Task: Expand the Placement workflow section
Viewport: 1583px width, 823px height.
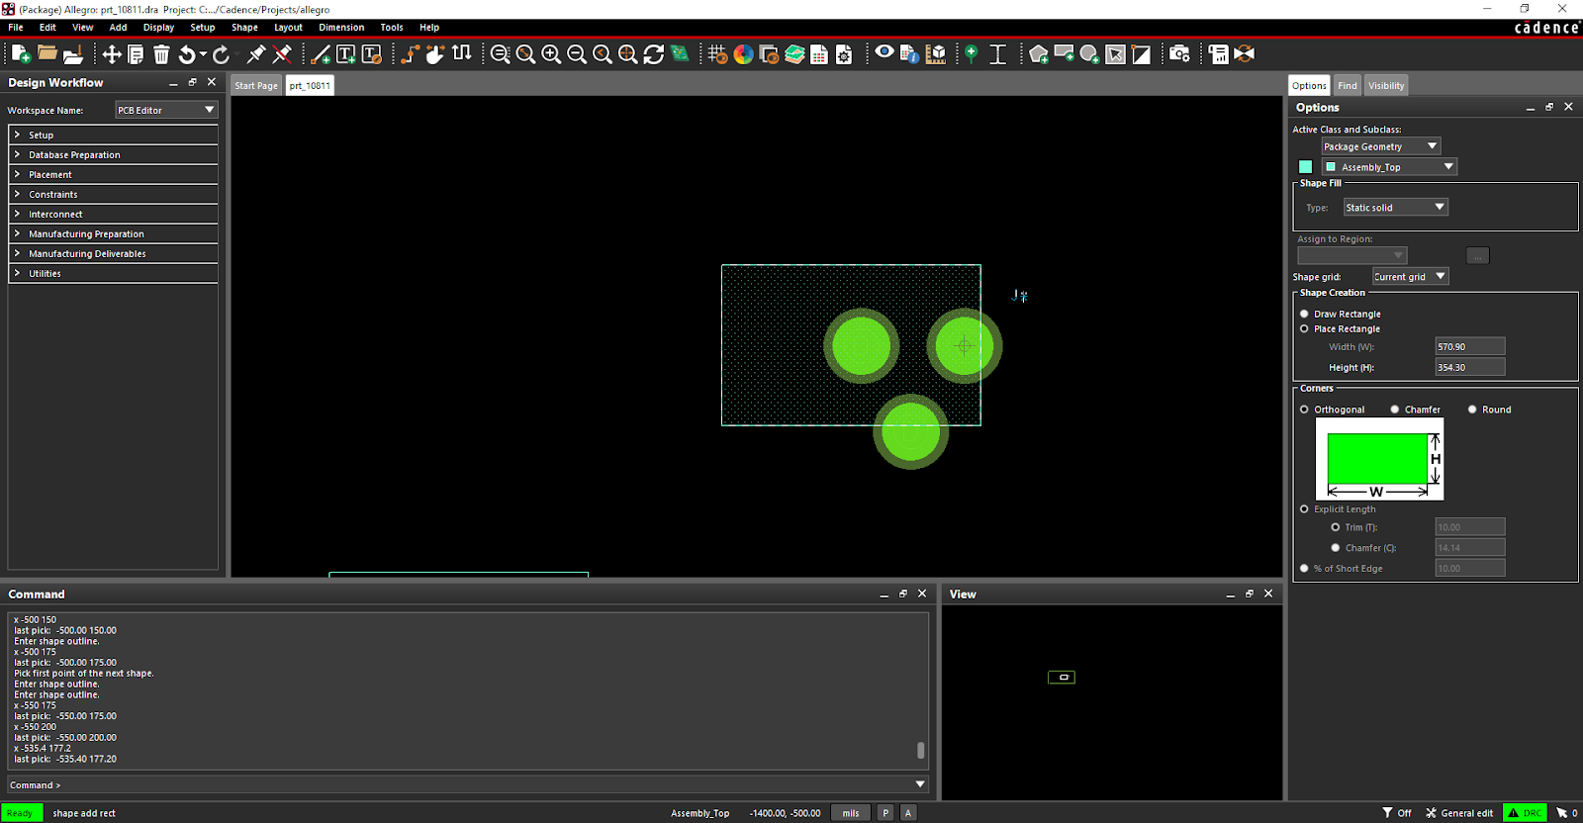Action: tap(113, 174)
